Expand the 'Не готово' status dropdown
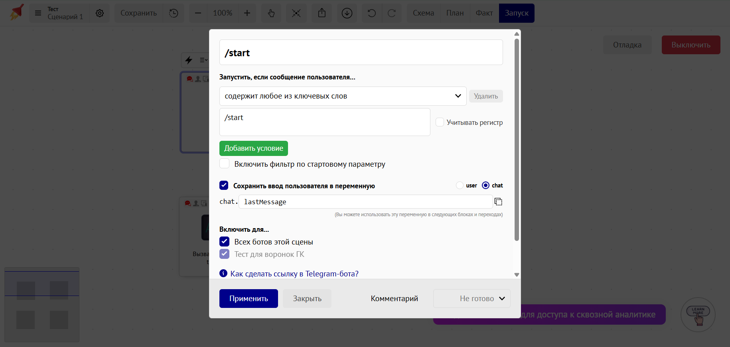Screen dimensions: 730x347 coord(472,299)
